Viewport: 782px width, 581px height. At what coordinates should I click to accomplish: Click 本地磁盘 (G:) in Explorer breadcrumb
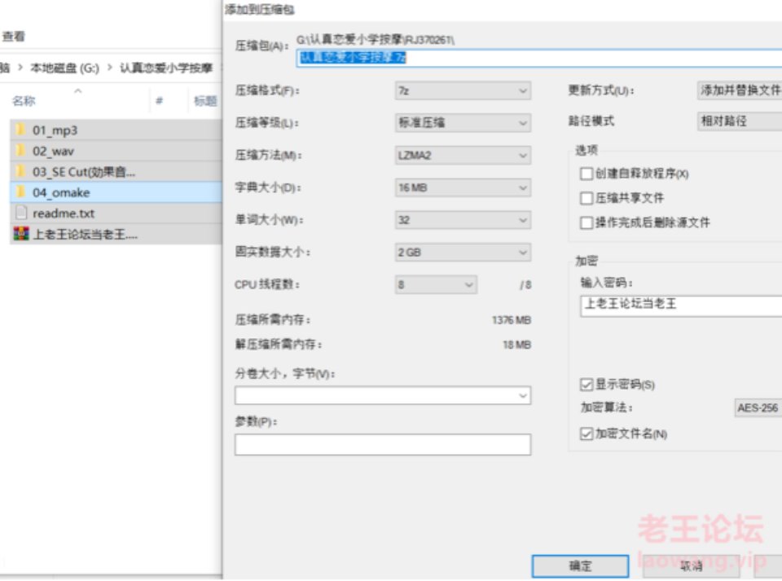click(x=65, y=68)
